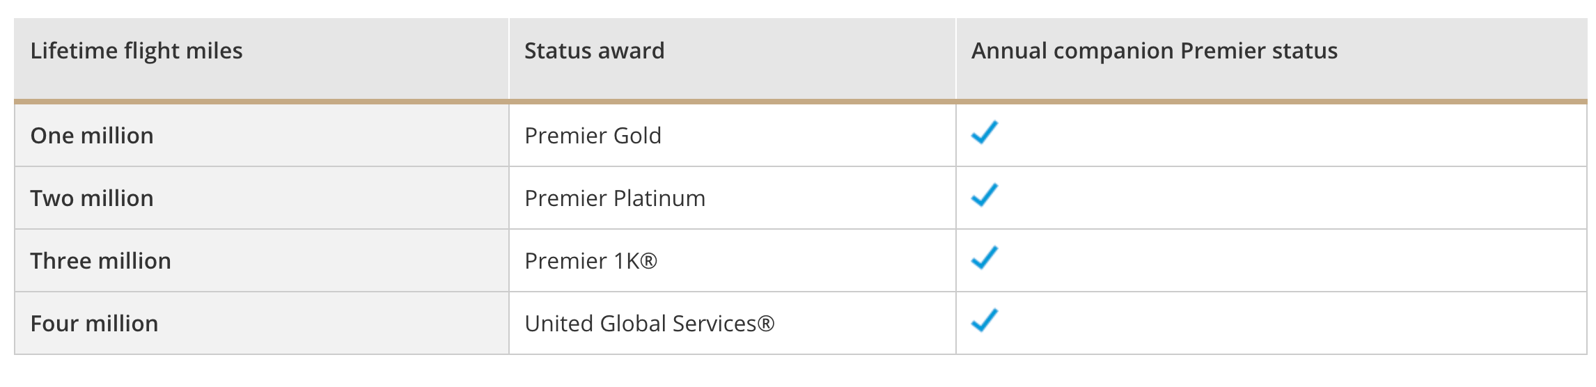Click the Three million row label
Screen dimensions: 1596x387
[x=101, y=261]
